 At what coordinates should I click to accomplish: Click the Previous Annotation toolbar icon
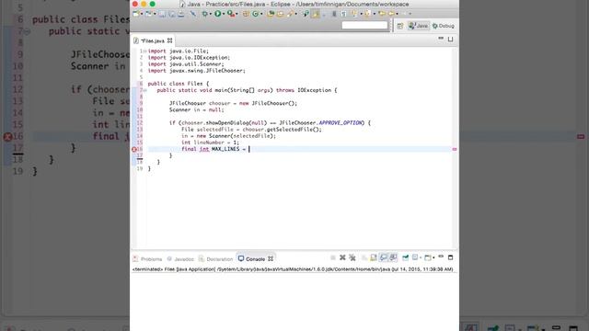click(x=367, y=14)
